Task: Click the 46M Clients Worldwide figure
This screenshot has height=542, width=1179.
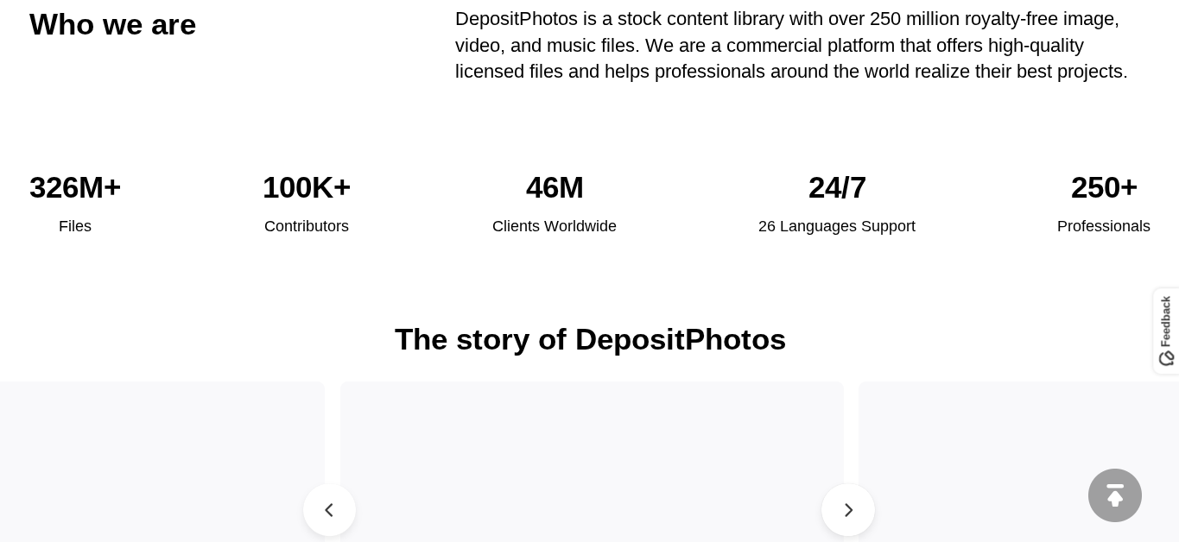Action: pyautogui.click(x=555, y=187)
